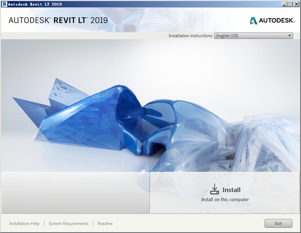301x233 pixels.
Task: Open the Installation instructions language dropdown
Action: click(253, 36)
